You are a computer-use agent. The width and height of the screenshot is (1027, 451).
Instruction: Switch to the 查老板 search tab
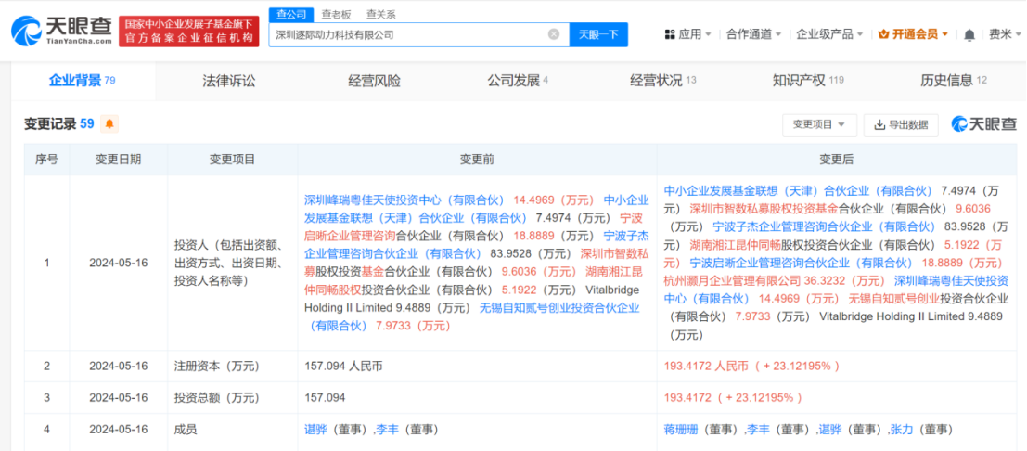coord(335,14)
